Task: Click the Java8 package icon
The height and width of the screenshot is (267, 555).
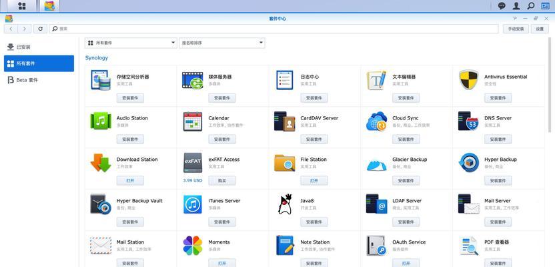Action: [x=285, y=204]
